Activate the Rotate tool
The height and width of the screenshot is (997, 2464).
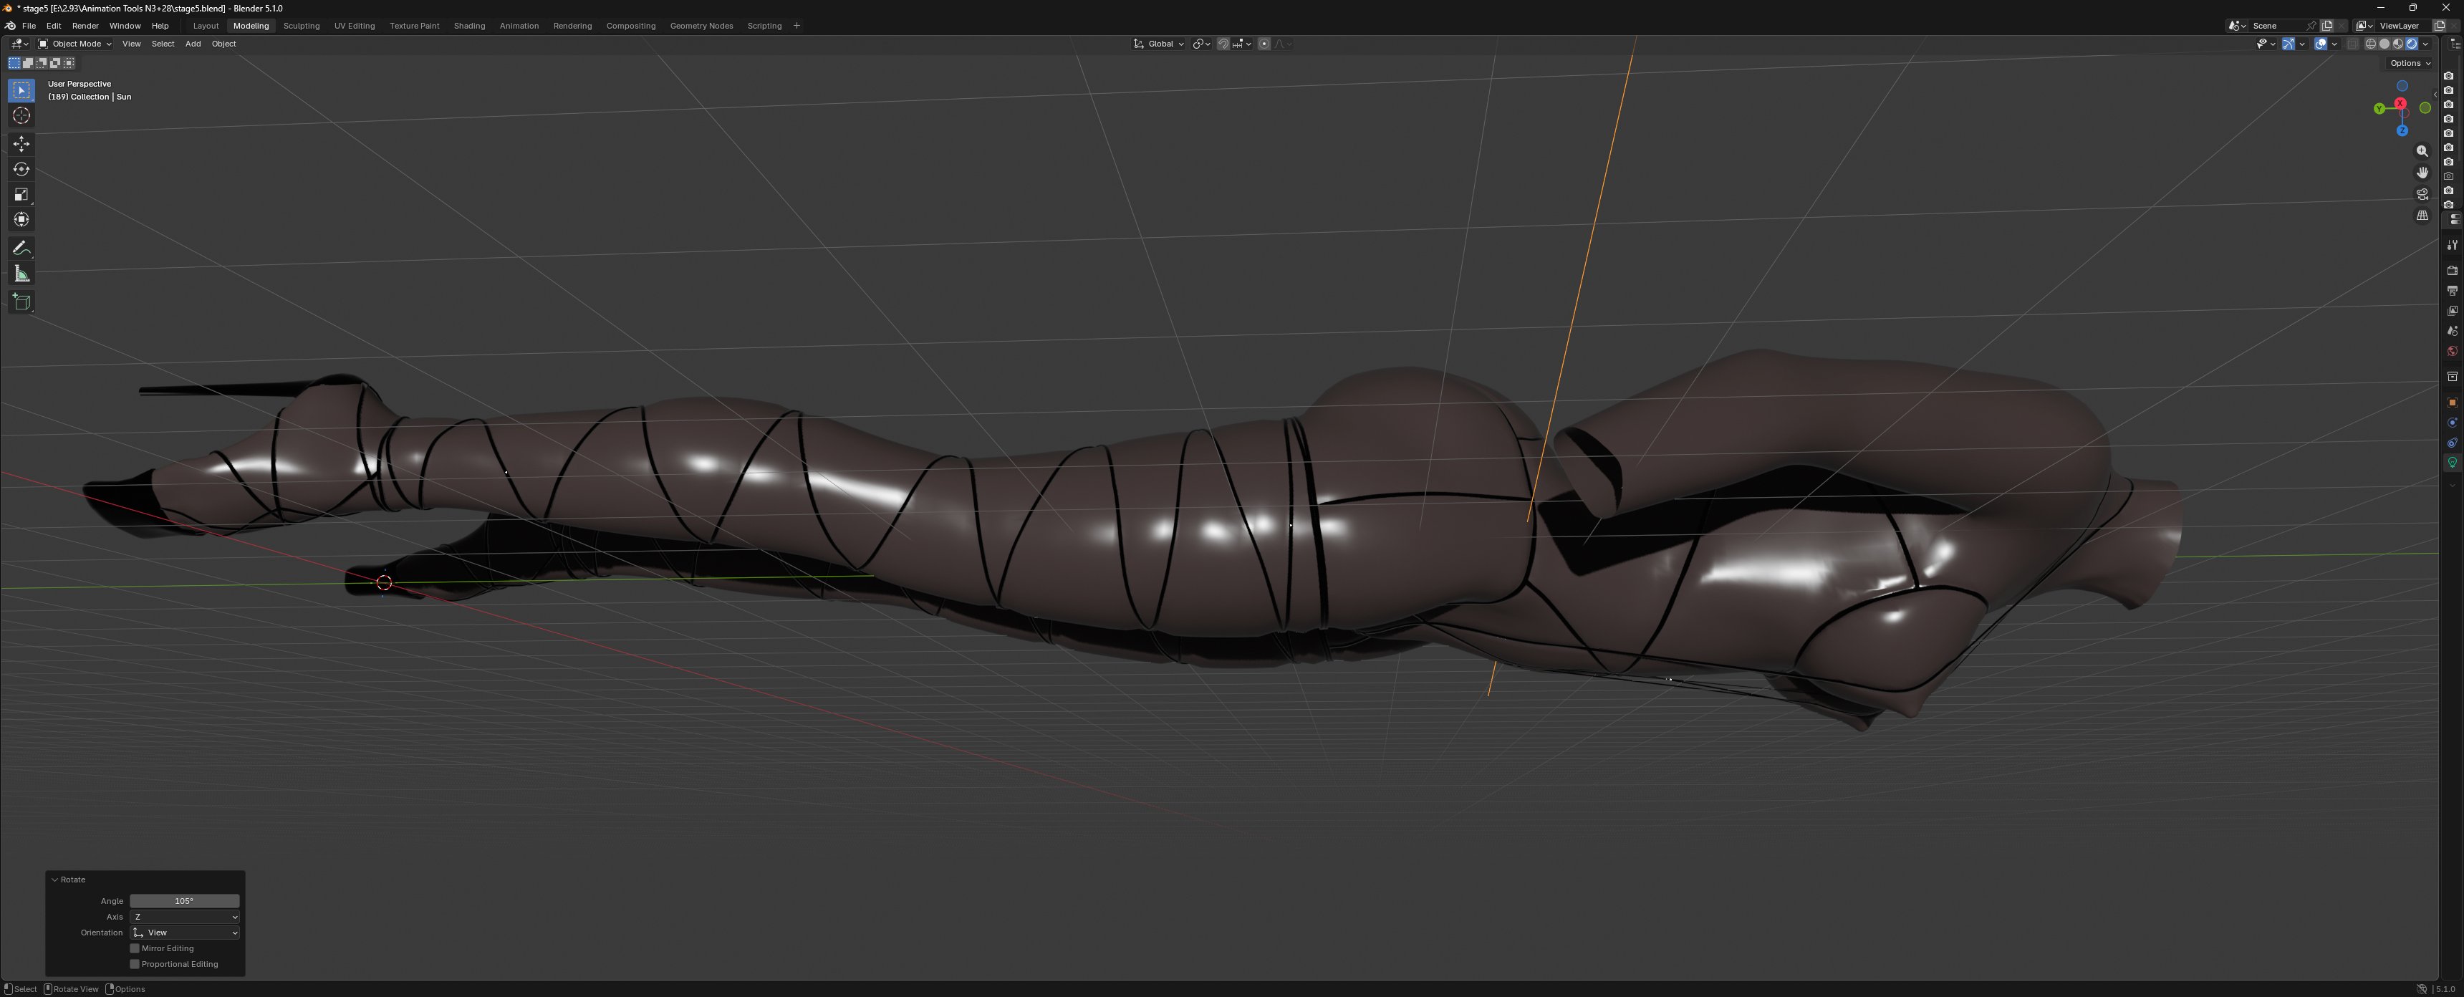click(21, 169)
